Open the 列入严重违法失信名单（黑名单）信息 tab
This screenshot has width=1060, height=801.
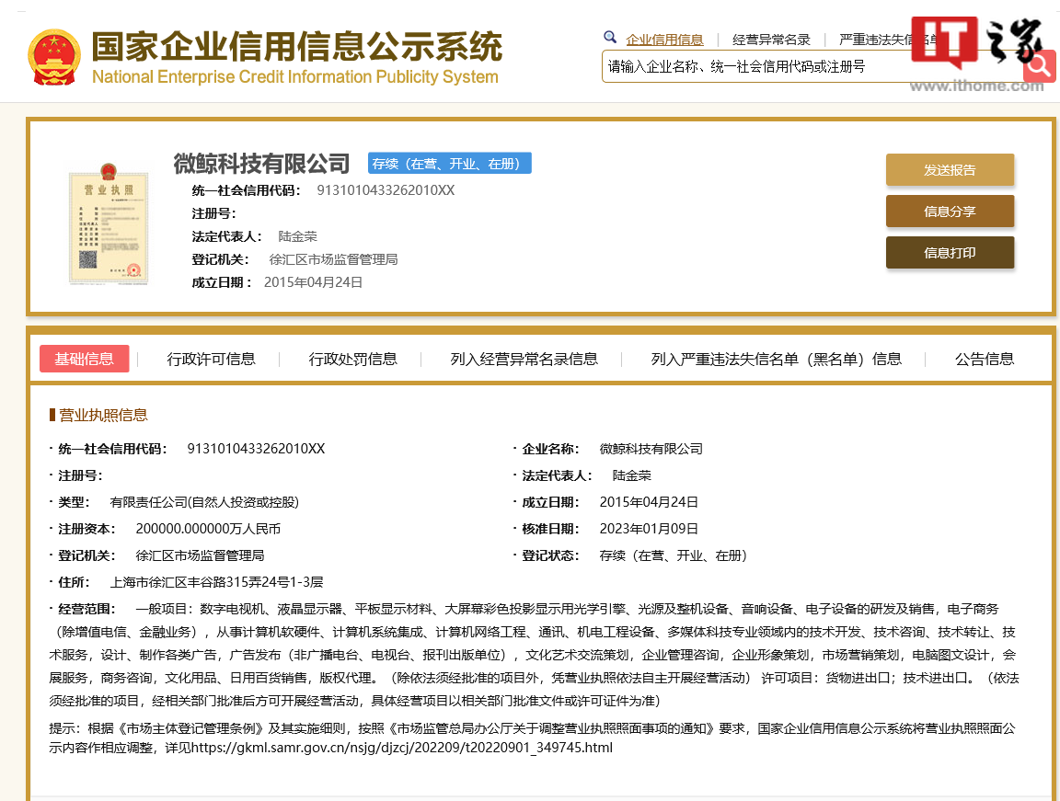coord(776,359)
